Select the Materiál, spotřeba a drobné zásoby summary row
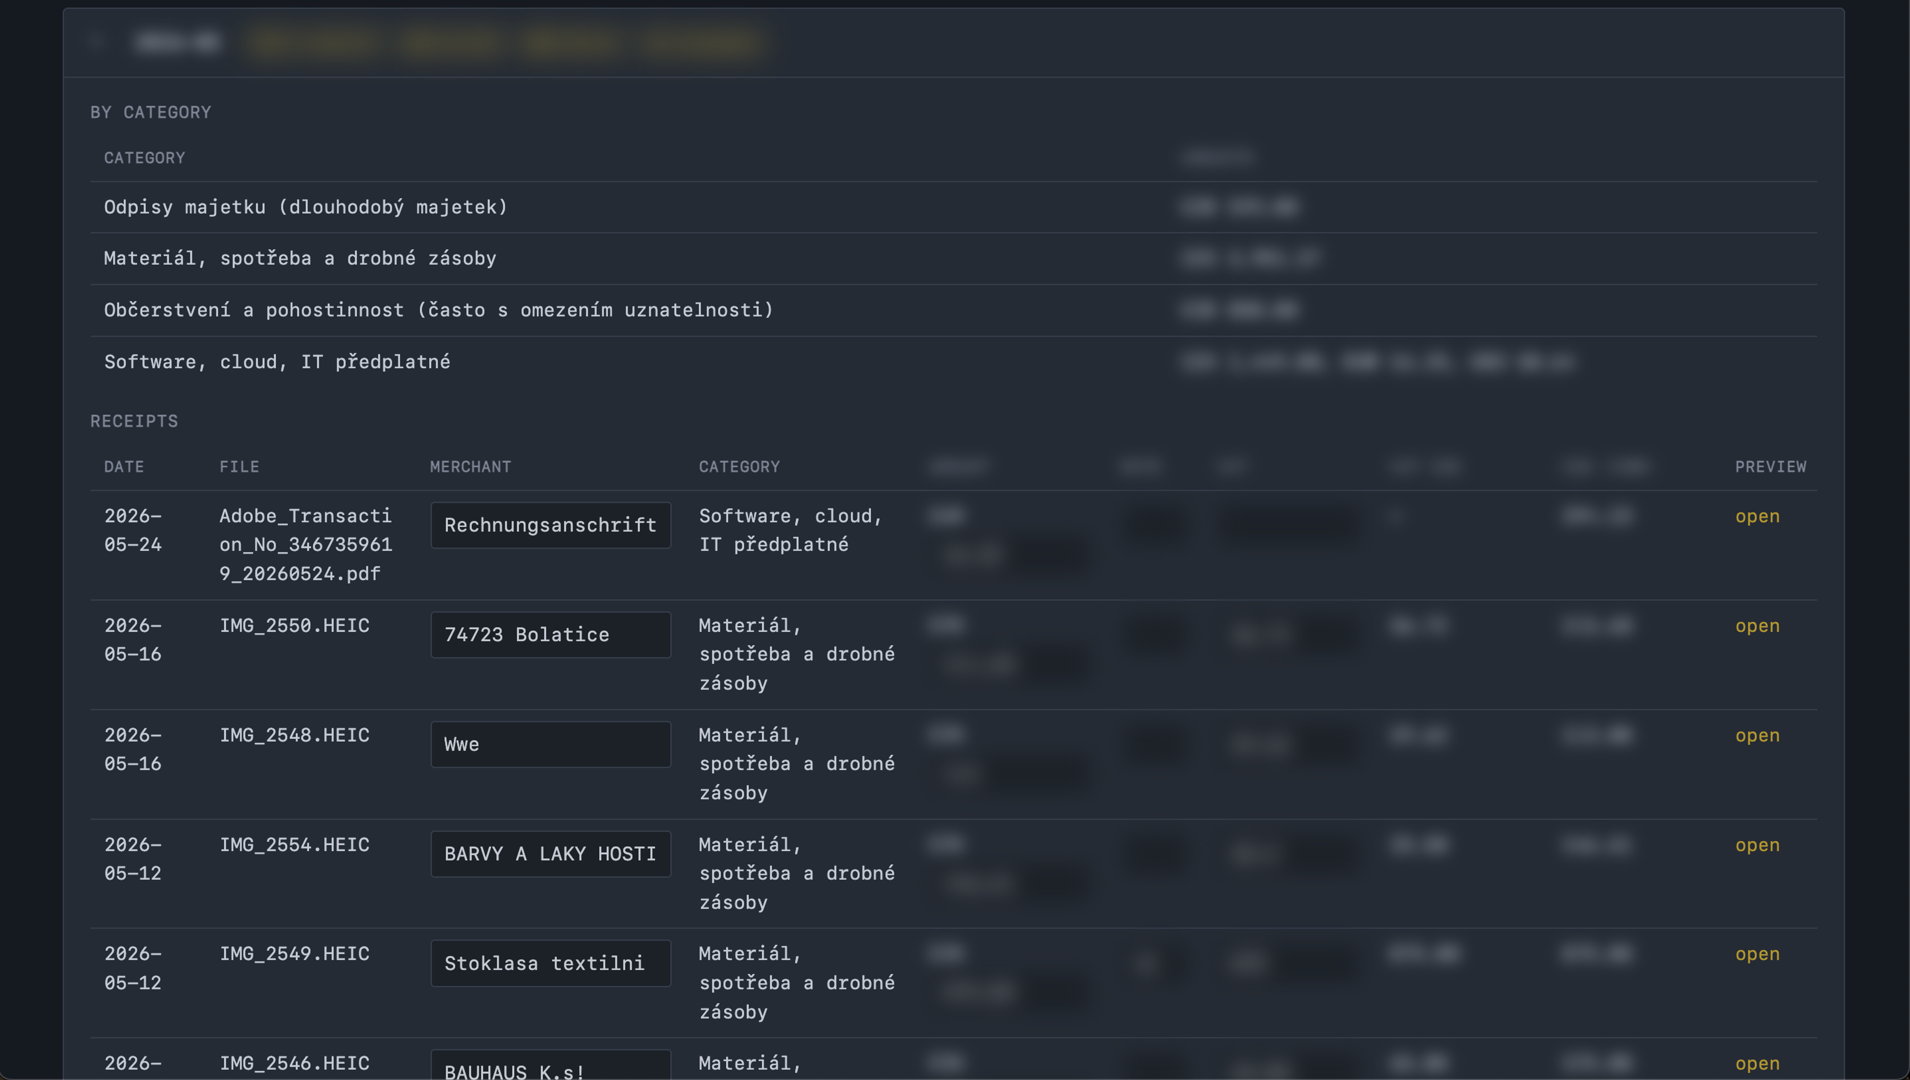Screen dimensions: 1910x1080 (x=954, y=259)
